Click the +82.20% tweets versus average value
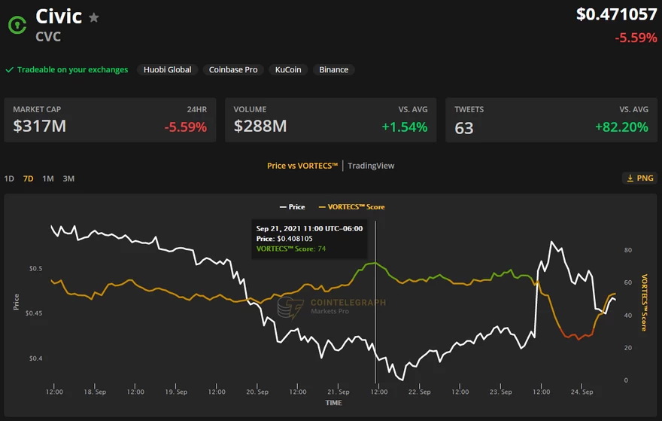This screenshot has height=421, width=662. pyautogui.click(x=621, y=127)
